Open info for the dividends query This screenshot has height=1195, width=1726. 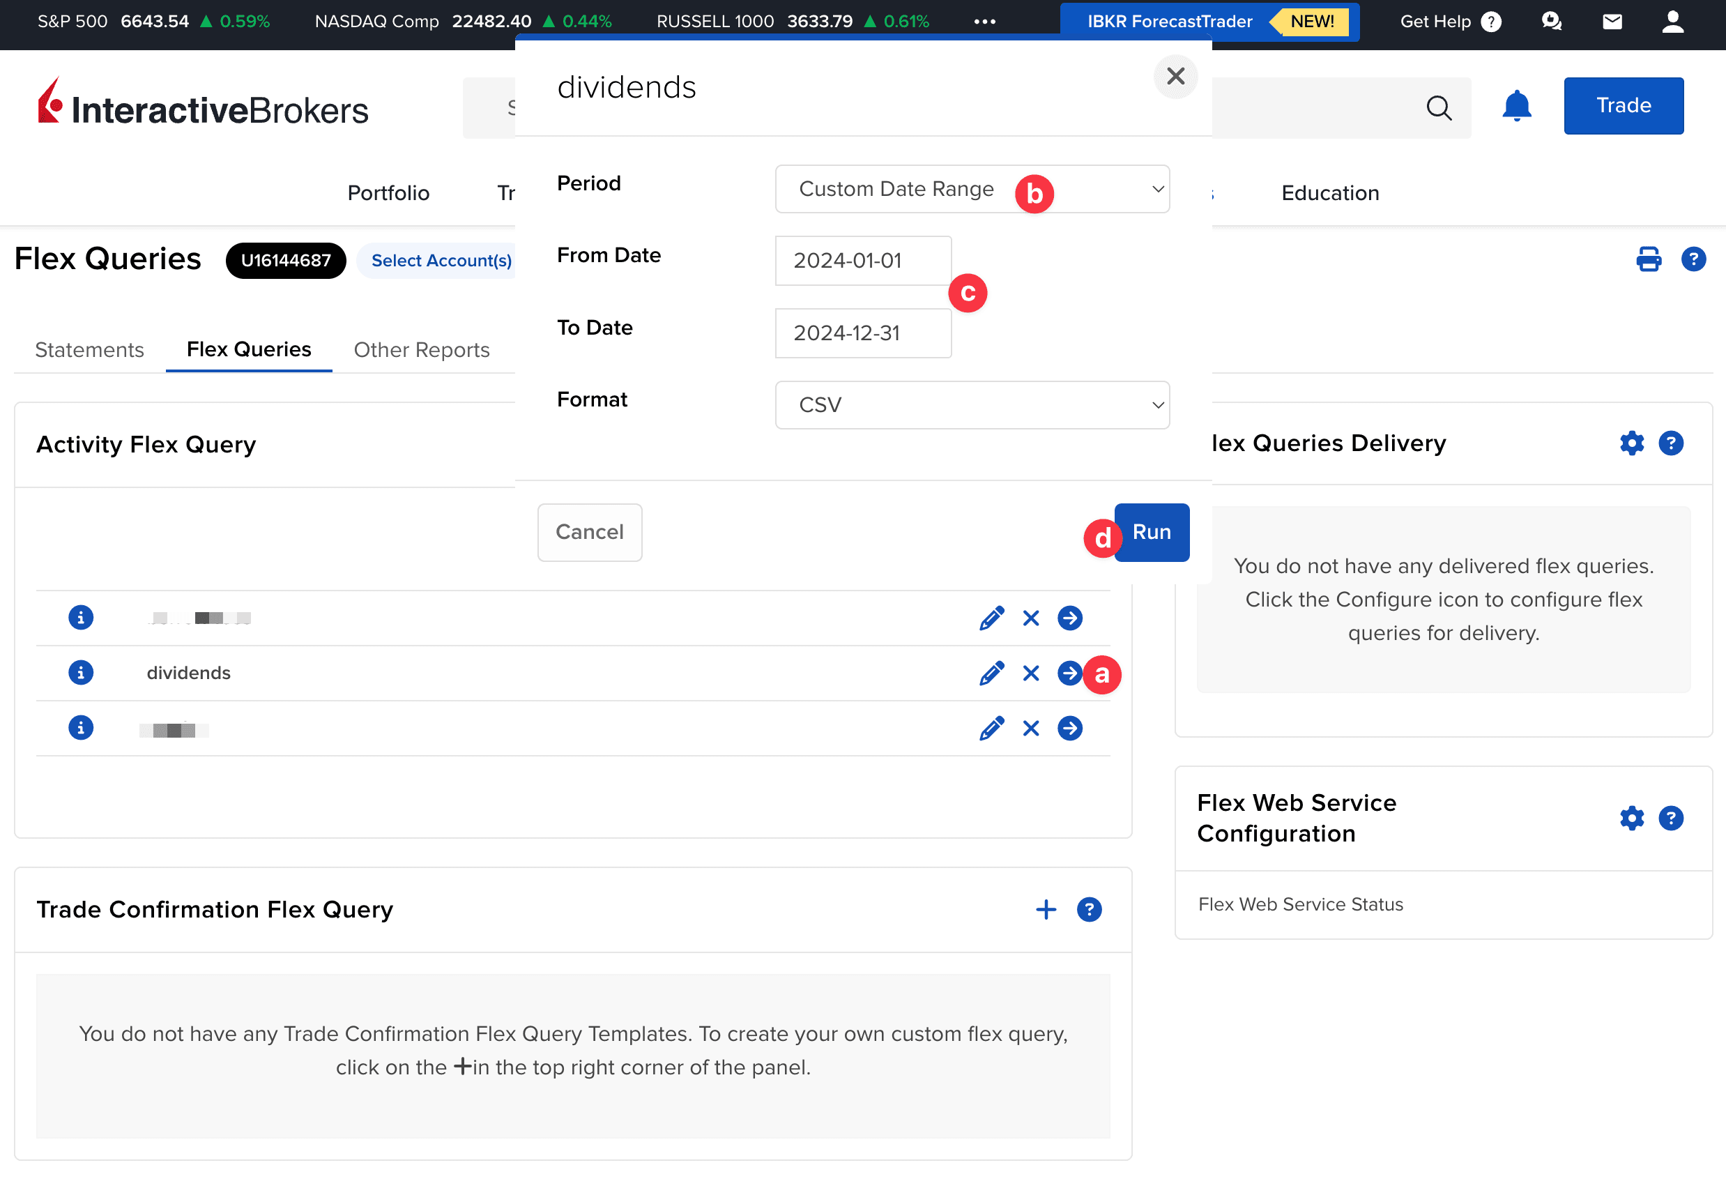coord(81,672)
